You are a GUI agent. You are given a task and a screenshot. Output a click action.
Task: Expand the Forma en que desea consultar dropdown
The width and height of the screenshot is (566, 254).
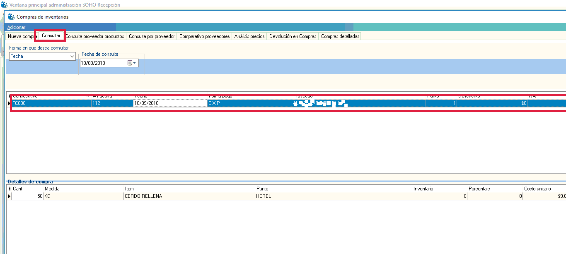click(72, 56)
